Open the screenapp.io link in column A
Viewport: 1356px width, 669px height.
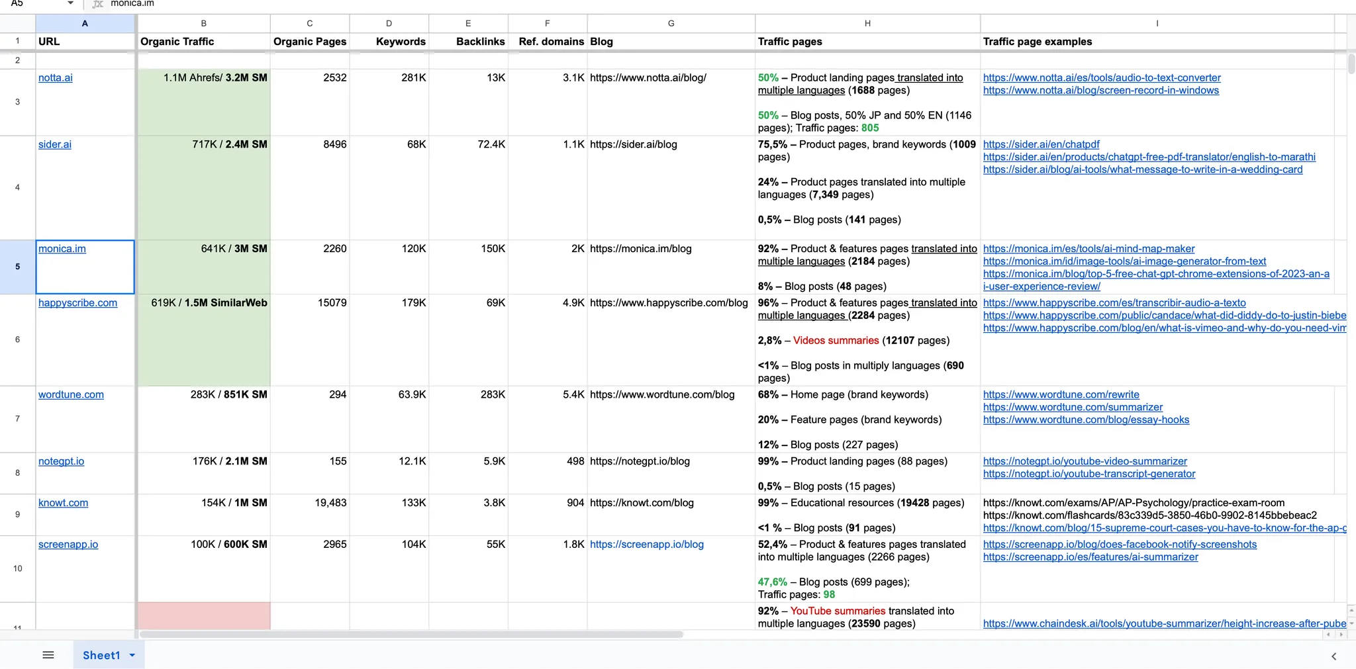(x=68, y=545)
